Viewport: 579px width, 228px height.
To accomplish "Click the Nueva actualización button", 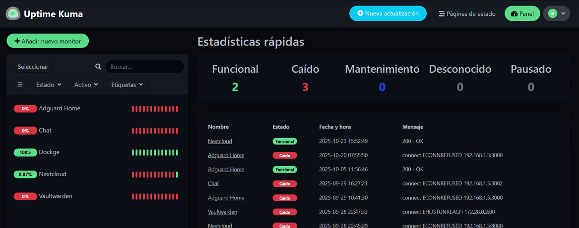I will (387, 14).
